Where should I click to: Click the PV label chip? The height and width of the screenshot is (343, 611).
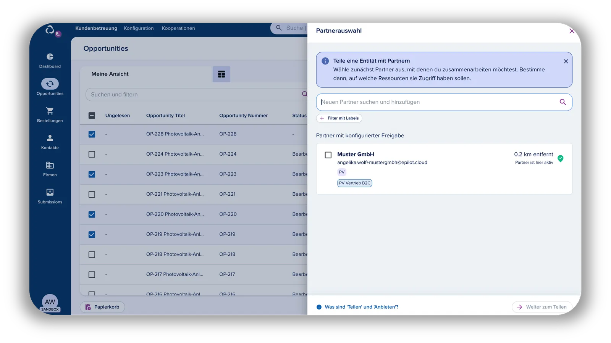(342, 172)
